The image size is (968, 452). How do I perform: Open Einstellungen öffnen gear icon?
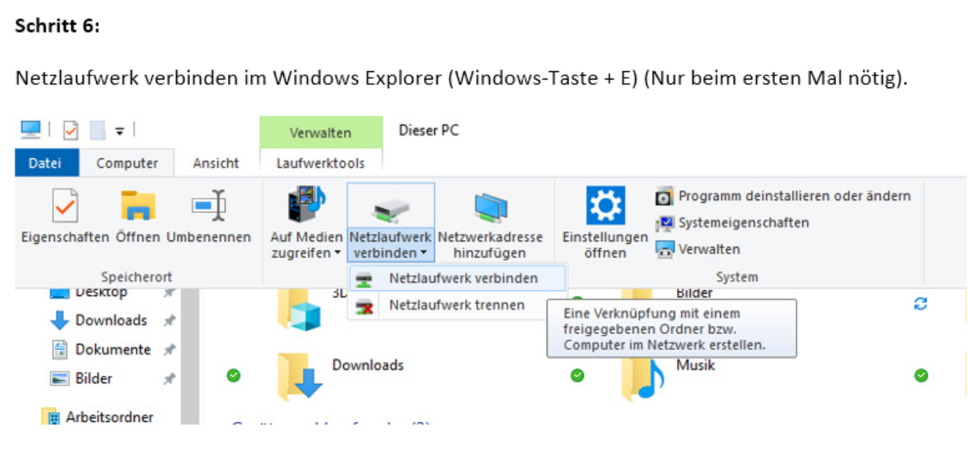605,207
